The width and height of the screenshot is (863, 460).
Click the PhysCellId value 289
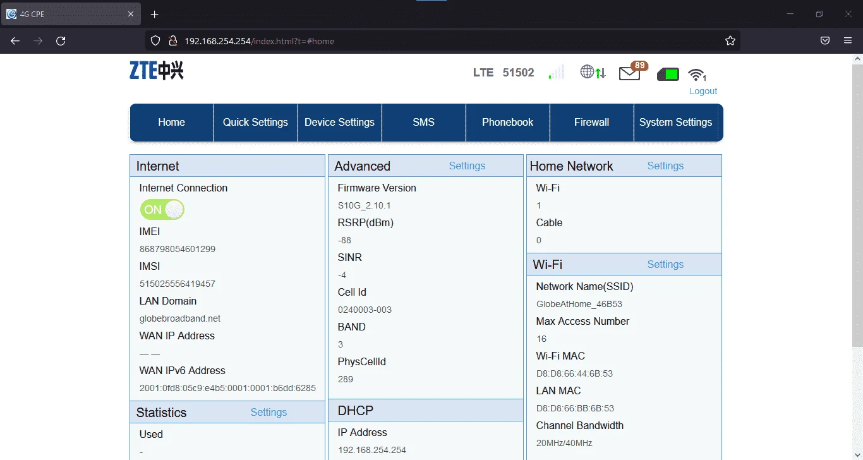[x=346, y=379]
